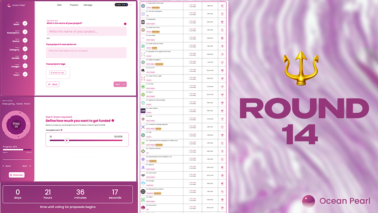Click the info icon beside the project name question
The width and height of the screenshot is (378, 213).
tap(125, 24)
